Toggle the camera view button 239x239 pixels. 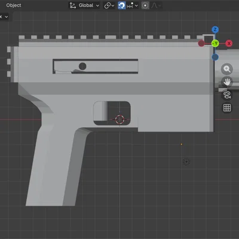point(227,95)
